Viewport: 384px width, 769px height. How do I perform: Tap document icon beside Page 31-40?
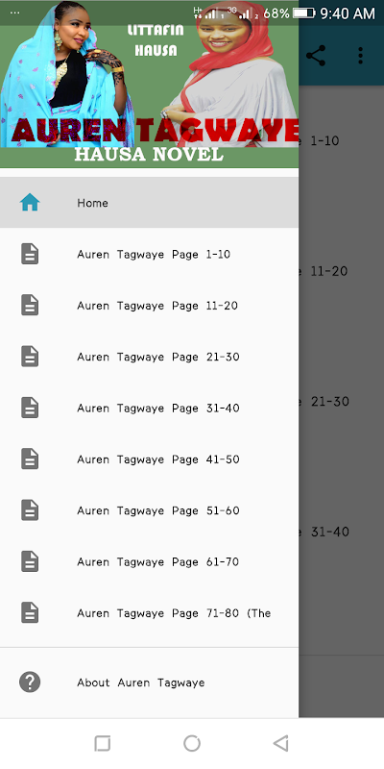click(30, 408)
